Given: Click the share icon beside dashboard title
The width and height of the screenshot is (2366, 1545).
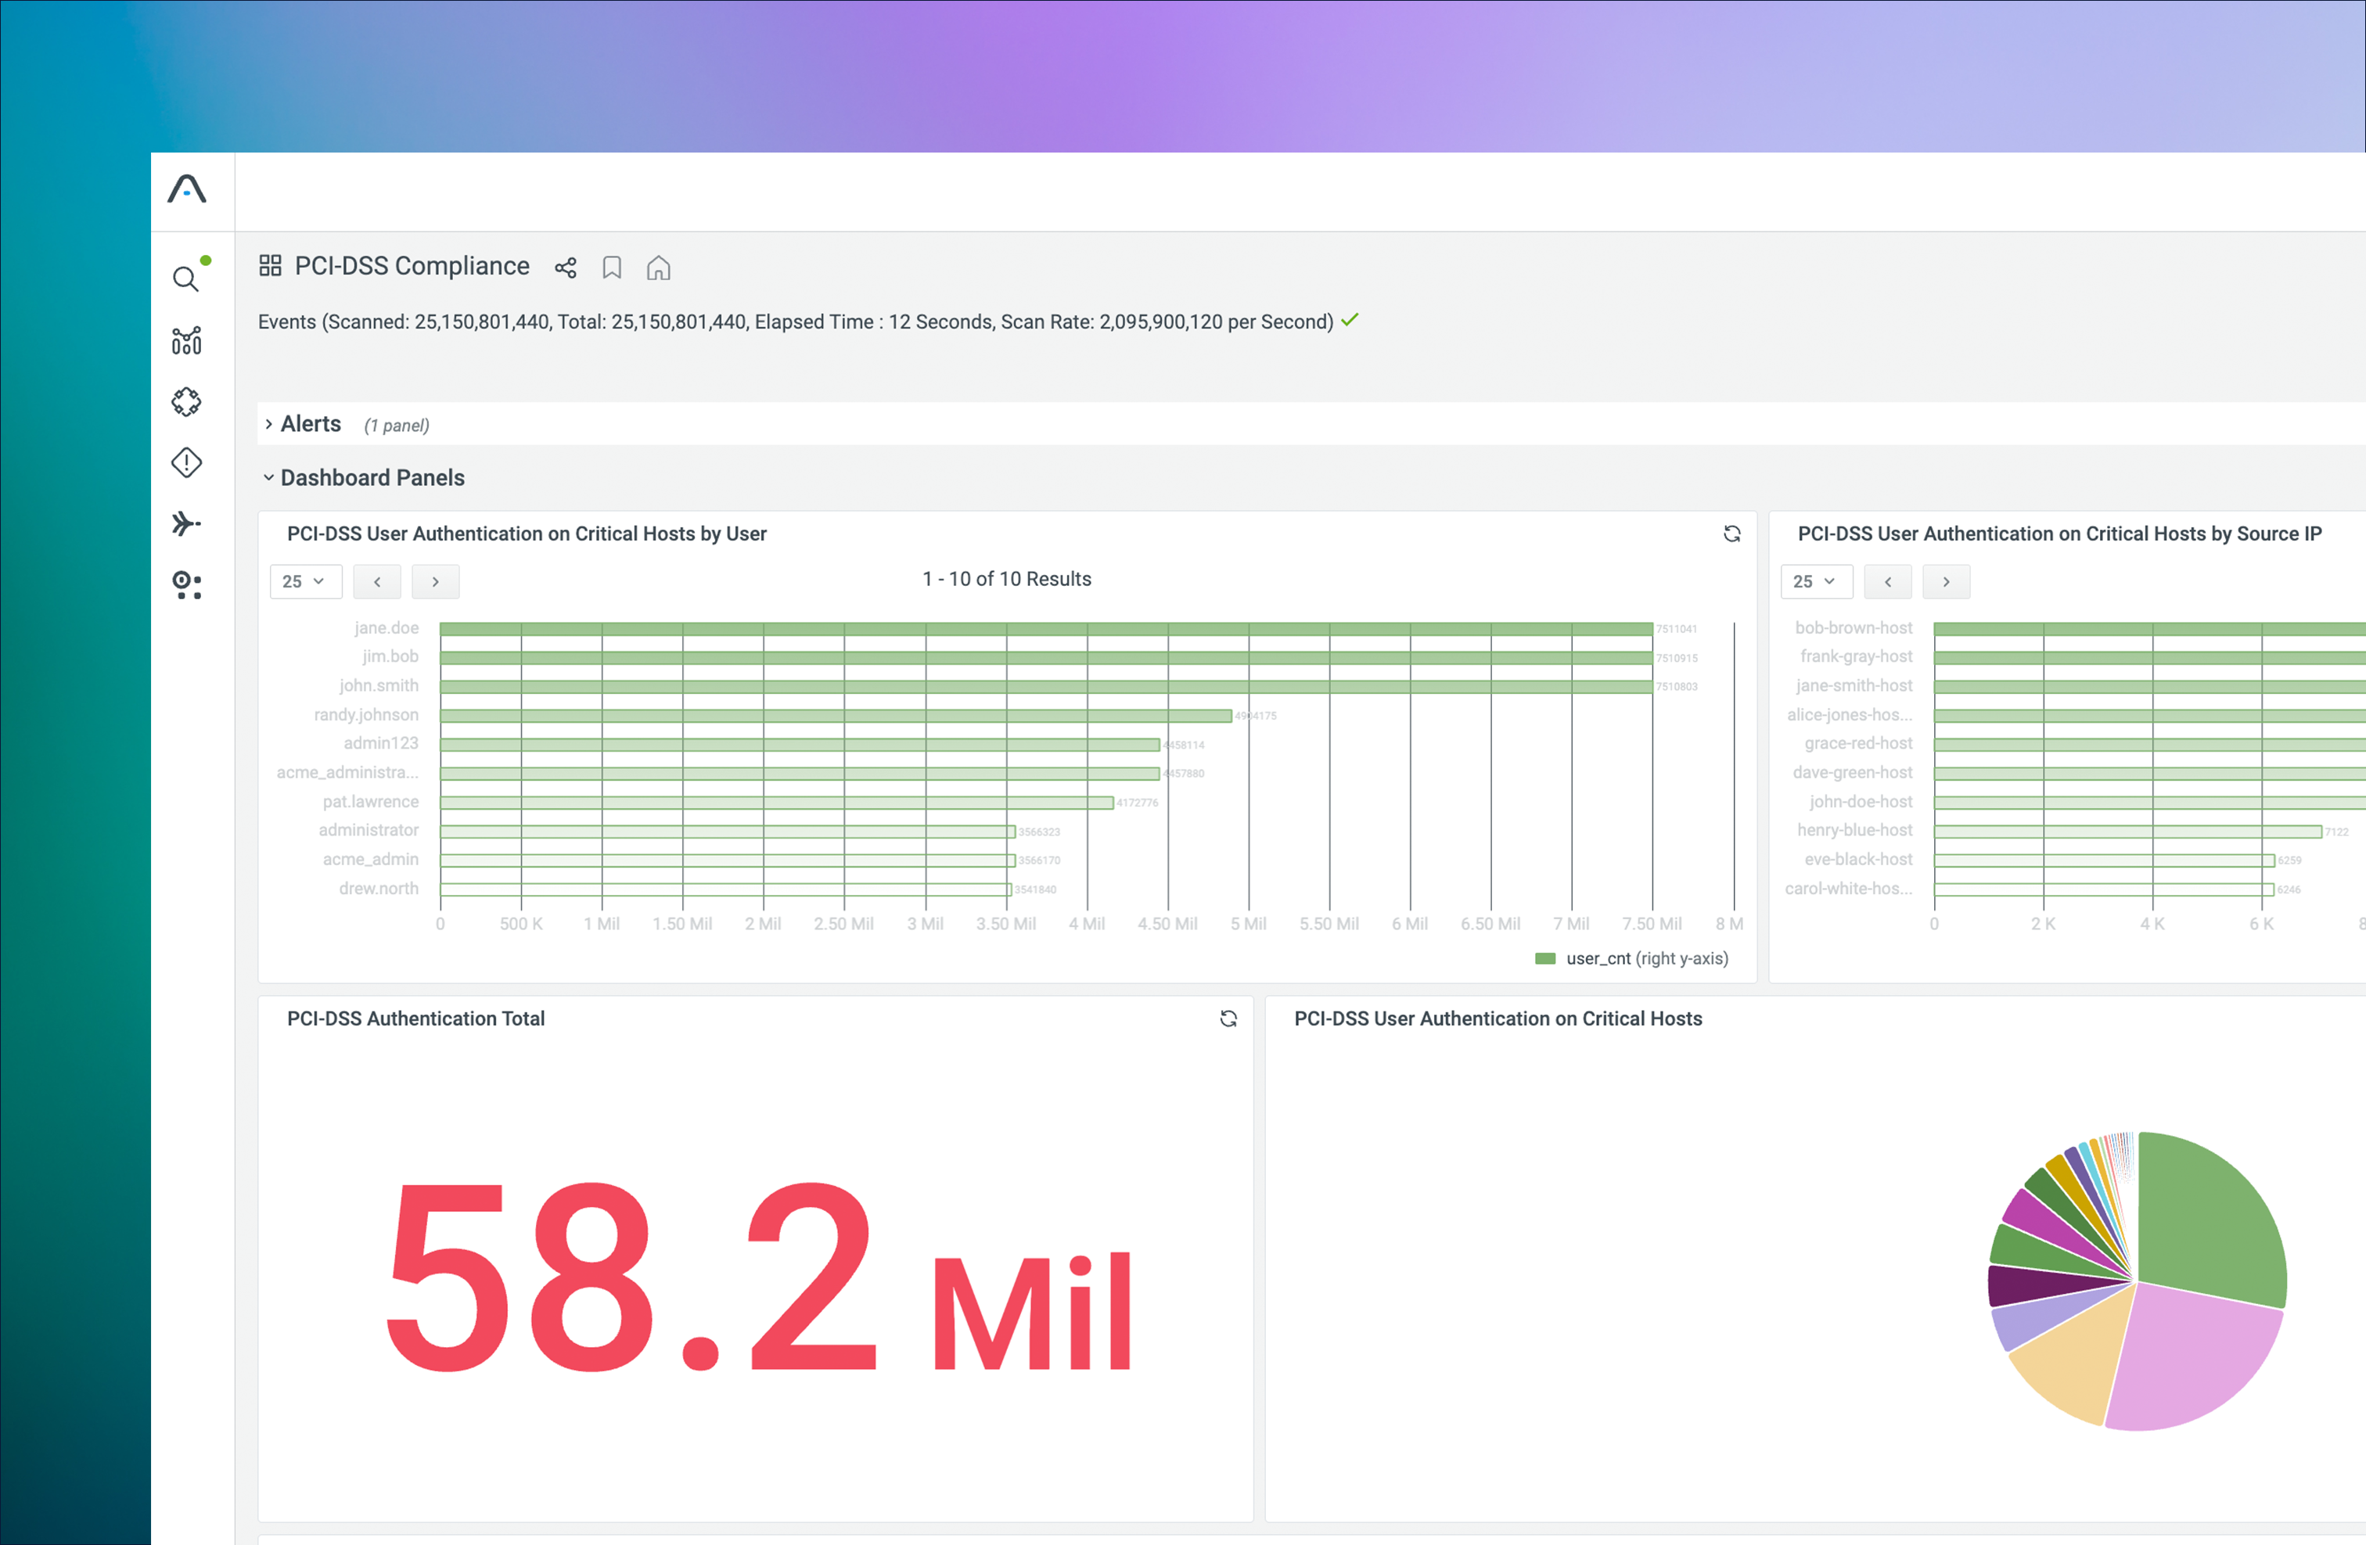Looking at the screenshot, I should click(566, 268).
